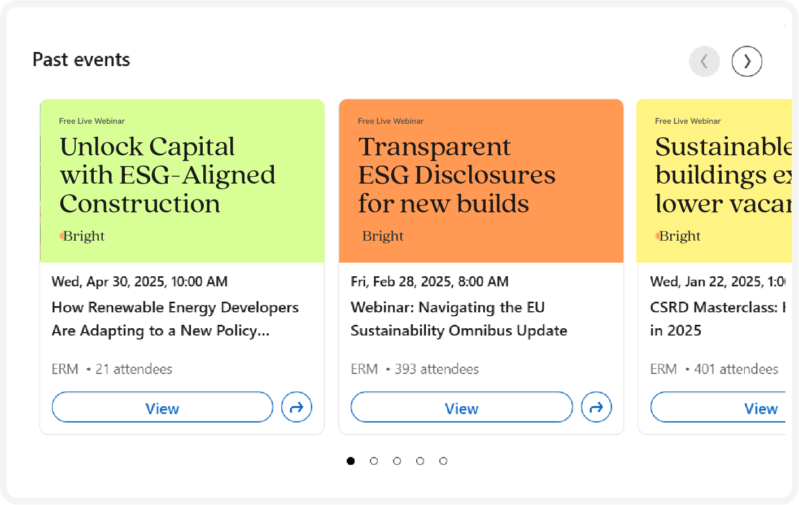View the Navigating EU Sustainability Omnibus webinar
799x505 pixels.
point(461,407)
